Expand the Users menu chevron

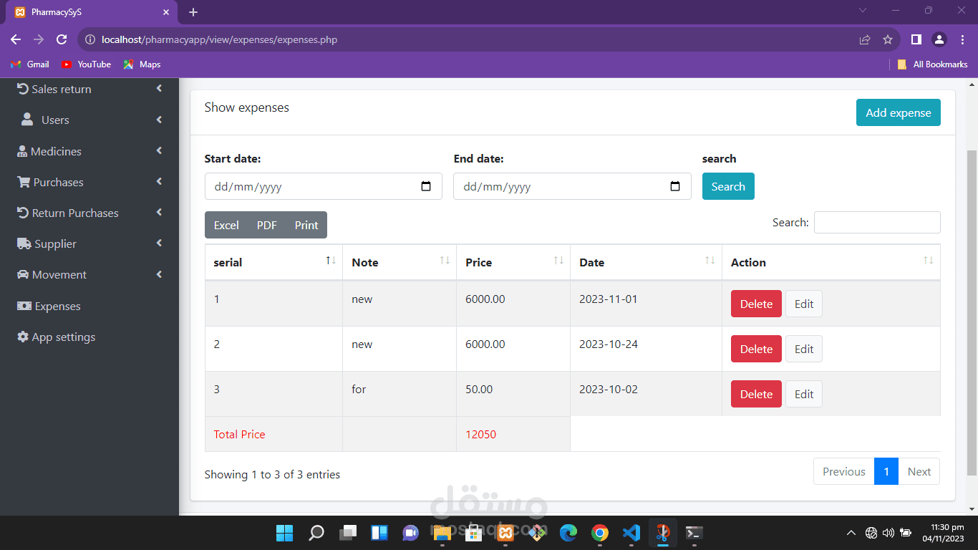pos(159,120)
